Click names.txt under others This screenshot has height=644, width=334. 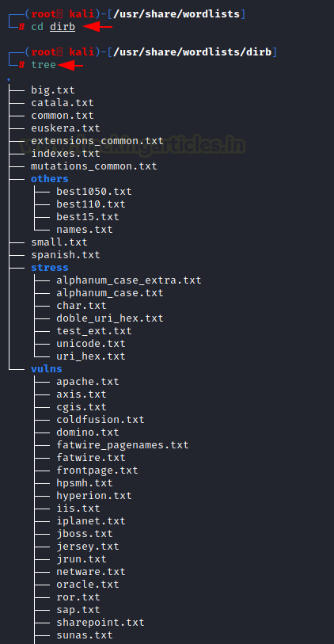[85, 230]
